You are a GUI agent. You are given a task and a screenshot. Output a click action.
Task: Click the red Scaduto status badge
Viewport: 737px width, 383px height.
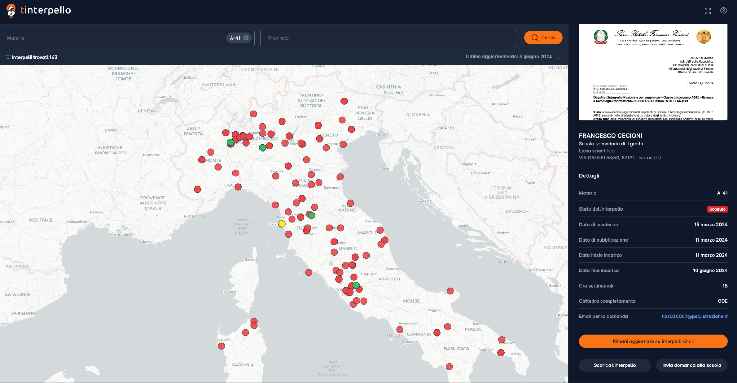click(x=717, y=209)
